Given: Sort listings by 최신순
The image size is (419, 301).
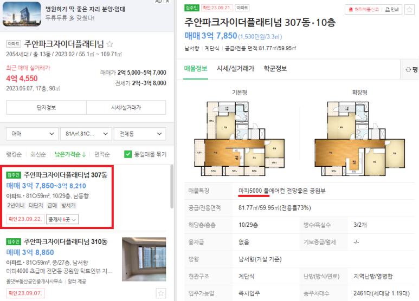Looking at the screenshot, I should (x=38, y=154).
